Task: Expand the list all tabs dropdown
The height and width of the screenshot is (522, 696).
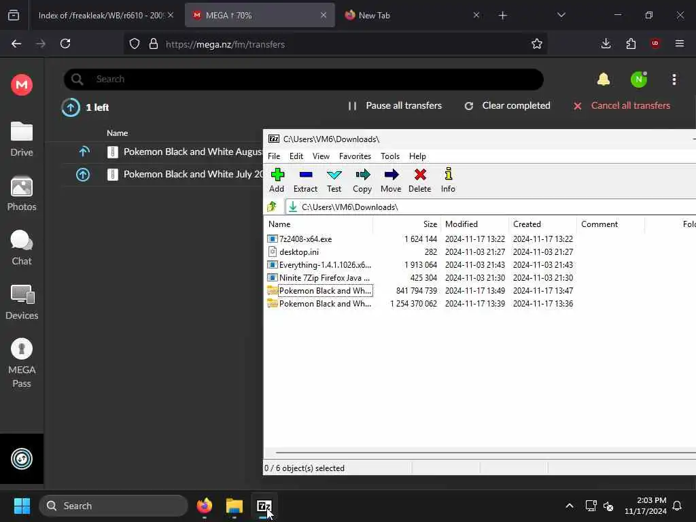Action: coord(561,15)
